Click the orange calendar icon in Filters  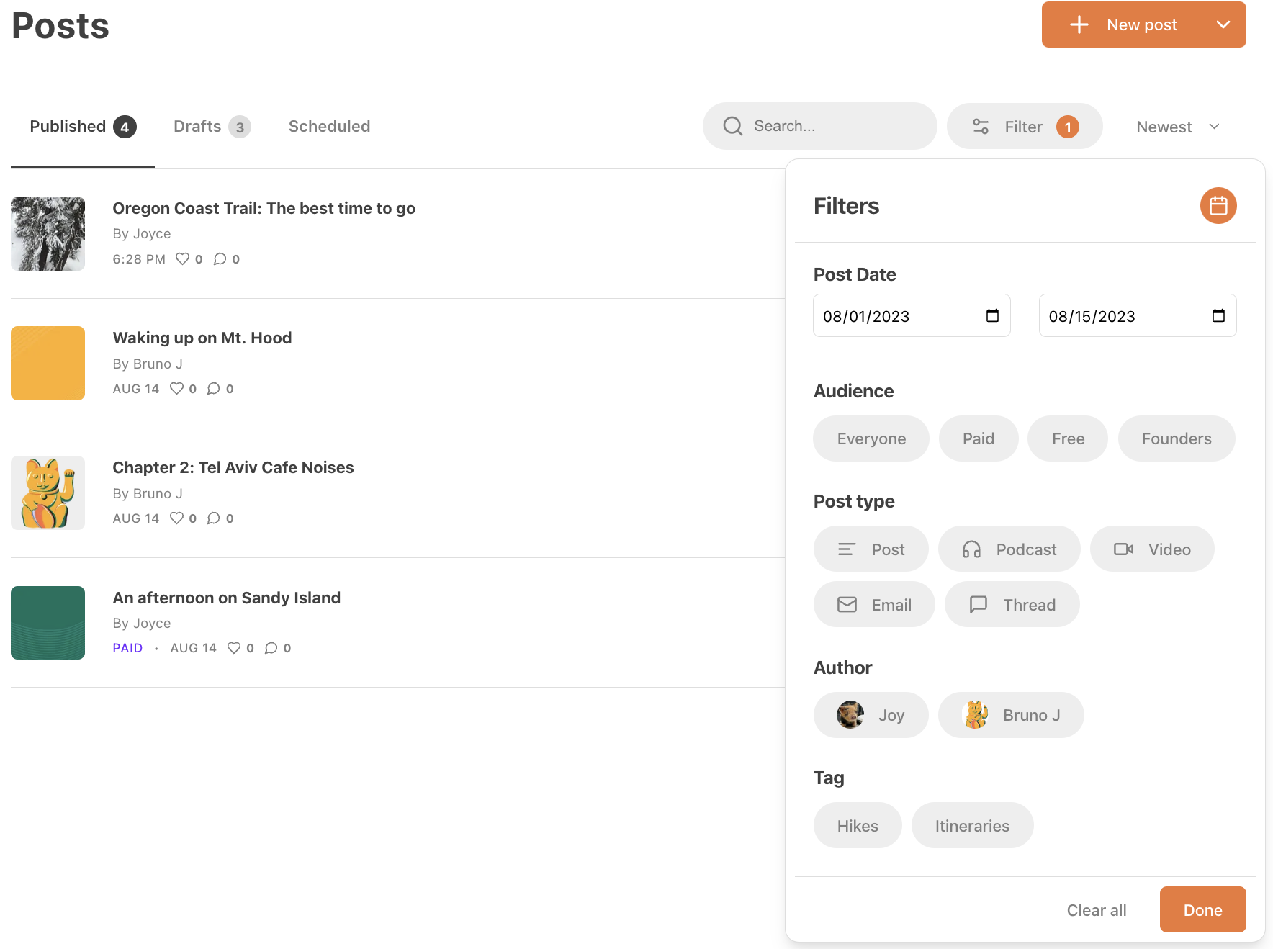(x=1218, y=206)
